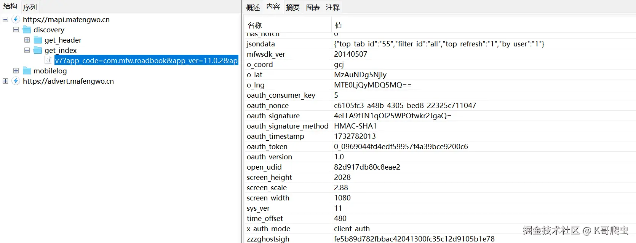Viewport: 636px width, 243px height.
Task: Select the https://mapi.mafengwo.cn tree entry
Action: 66,19
